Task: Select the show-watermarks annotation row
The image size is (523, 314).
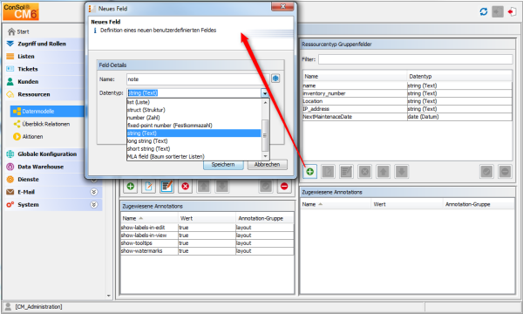Action: click(207, 251)
